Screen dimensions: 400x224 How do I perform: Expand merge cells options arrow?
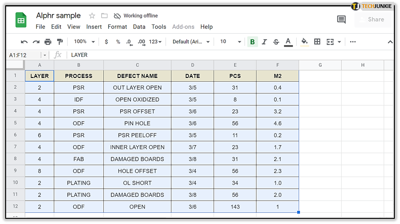pos(339,42)
